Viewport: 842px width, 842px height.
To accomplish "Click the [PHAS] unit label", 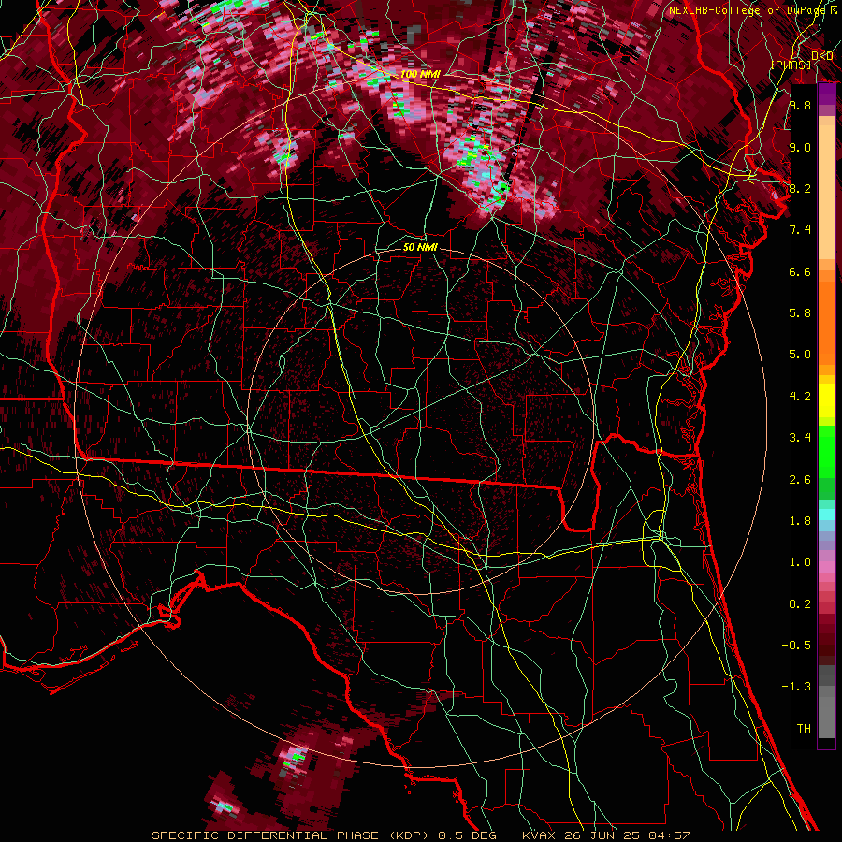I will [x=791, y=65].
